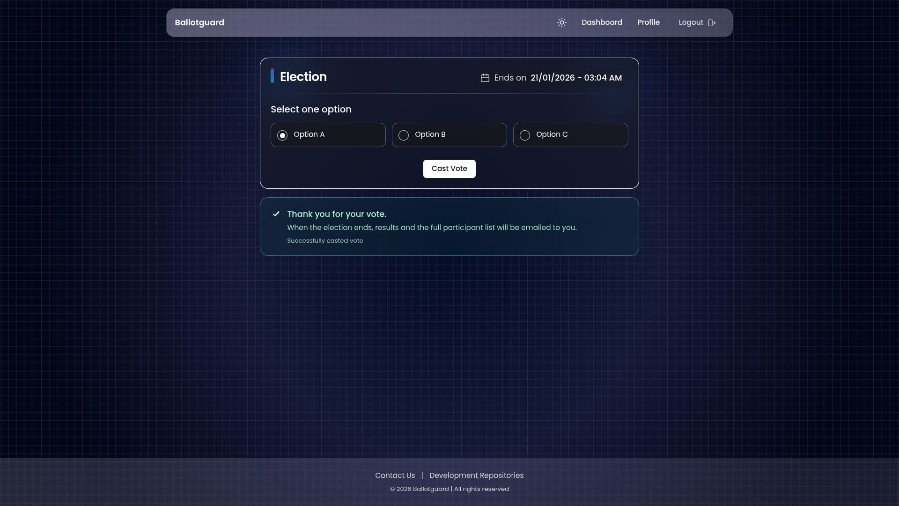Screen dimensions: 899x506
Task: Click the logout arrow icon
Action: click(712, 22)
